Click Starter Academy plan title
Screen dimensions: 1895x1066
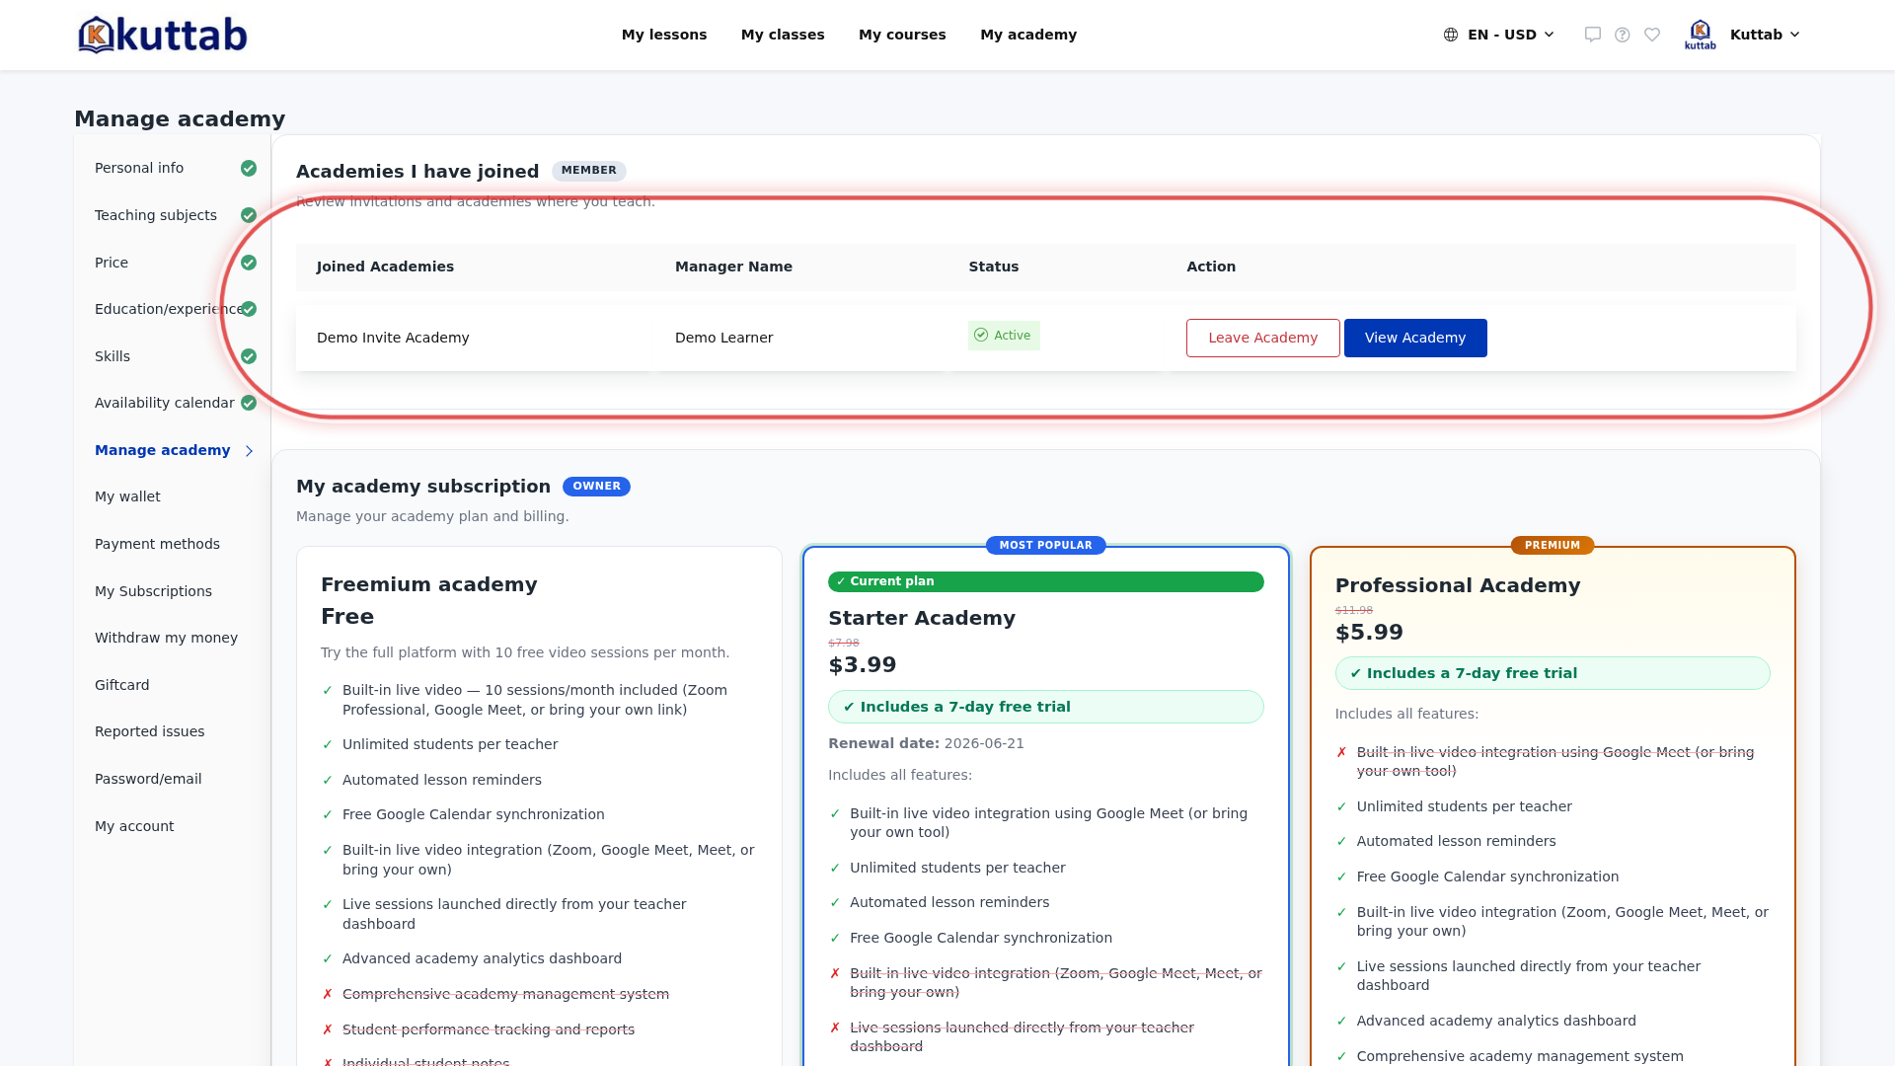click(x=922, y=618)
